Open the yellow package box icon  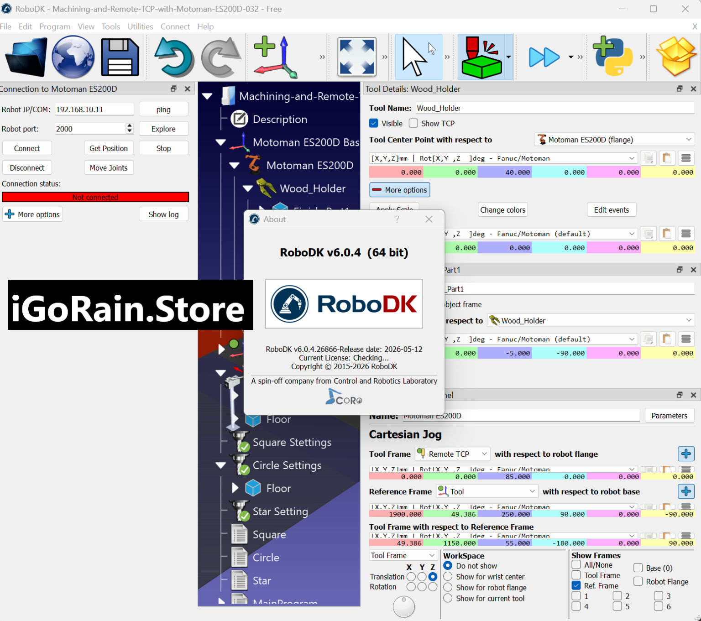(676, 57)
